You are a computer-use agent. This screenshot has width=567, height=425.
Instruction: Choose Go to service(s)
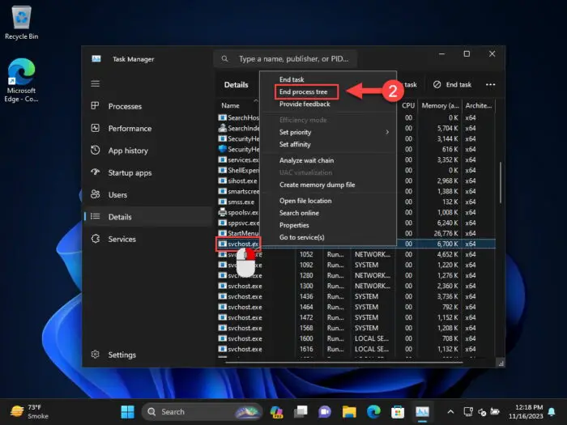point(301,237)
